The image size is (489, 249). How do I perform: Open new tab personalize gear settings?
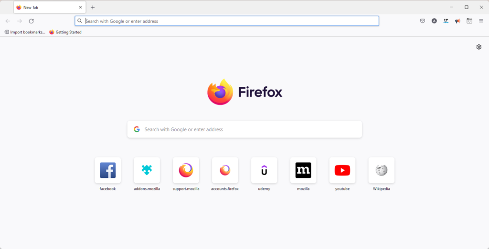(478, 47)
